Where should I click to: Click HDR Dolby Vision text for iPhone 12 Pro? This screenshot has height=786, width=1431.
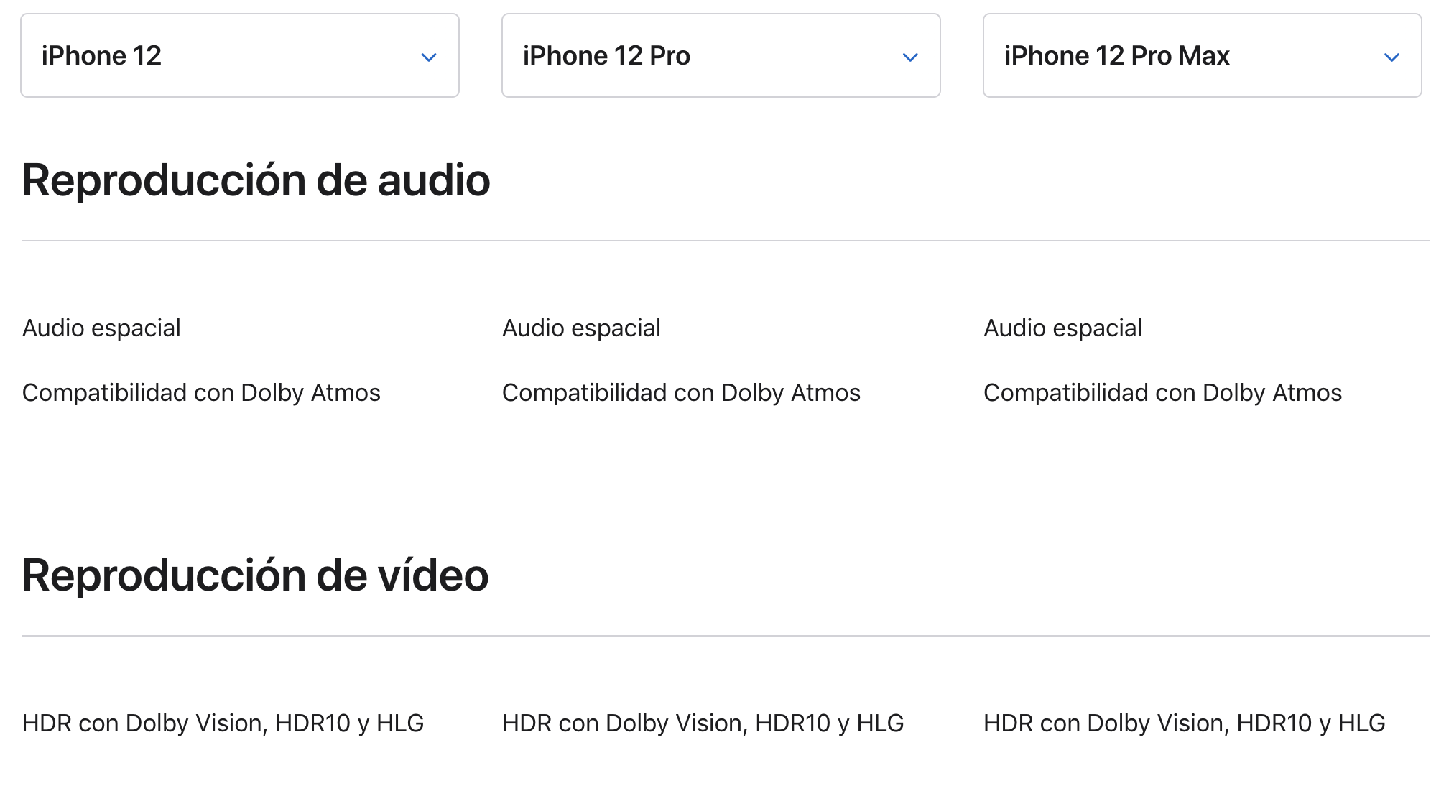point(703,723)
